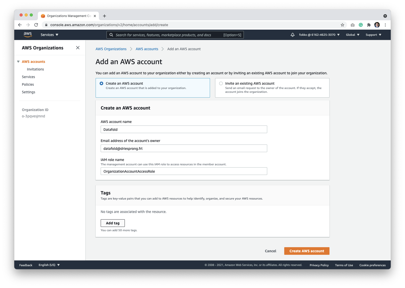This screenshot has width=405, height=288.
Task: Open Invitations in sidebar
Action: click(x=35, y=69)
